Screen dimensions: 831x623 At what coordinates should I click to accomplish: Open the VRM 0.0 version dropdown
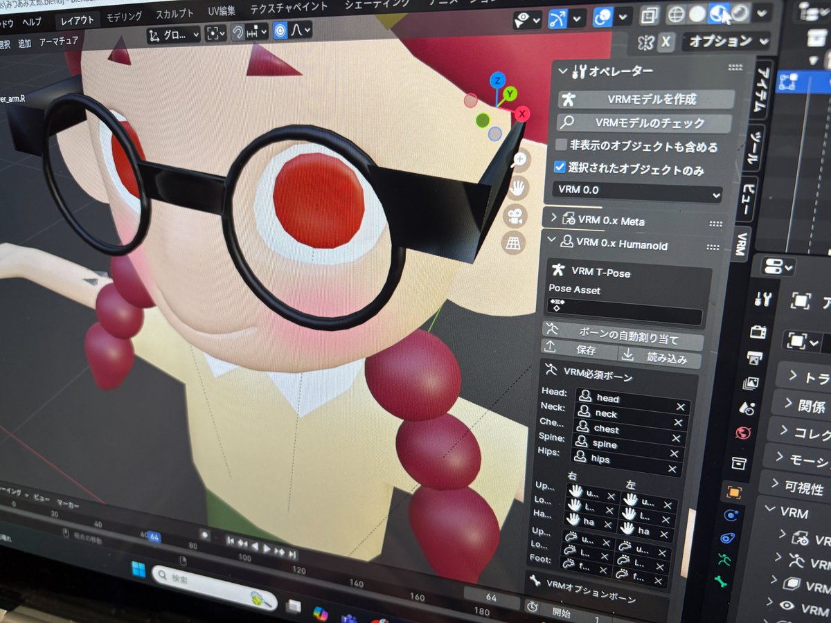click(x=637, y=192)
